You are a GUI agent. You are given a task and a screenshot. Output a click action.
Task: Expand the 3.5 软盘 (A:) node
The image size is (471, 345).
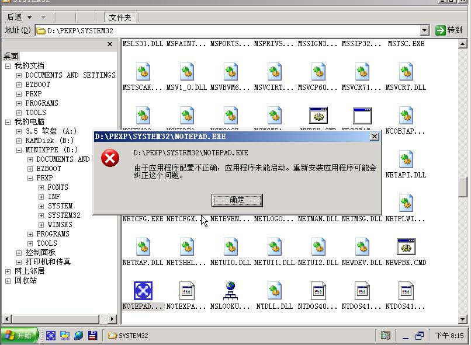coord(19,131)
